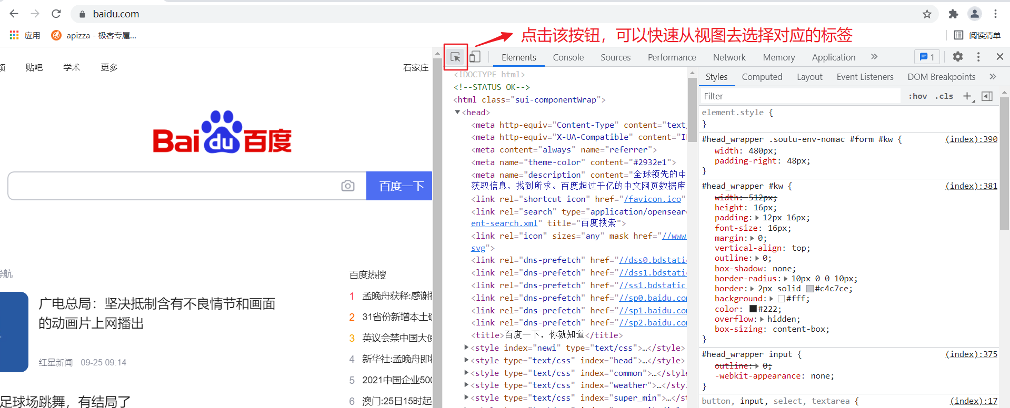Collapse the head element node
Screen dimensions: 1010x408
point(457,112)
